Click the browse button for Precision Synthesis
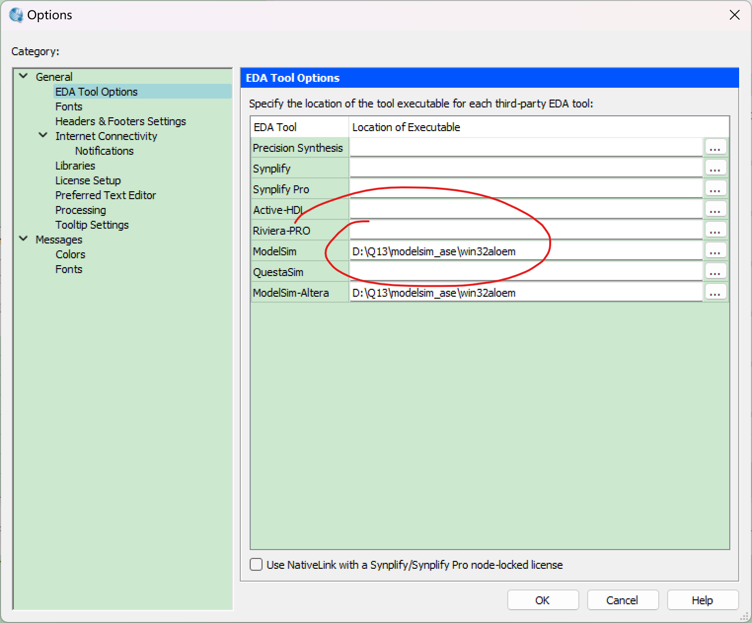 (715, 147)
